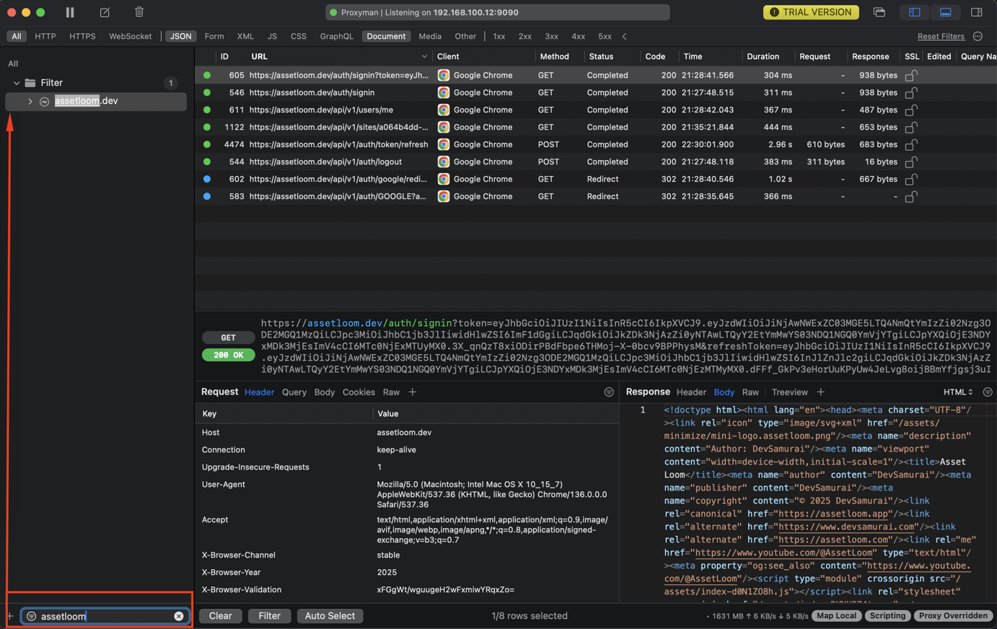Click the SSL lock icon for row 605
Viewport: 997px width, 629px height.
pyautogui.click(x=911, y=75)
